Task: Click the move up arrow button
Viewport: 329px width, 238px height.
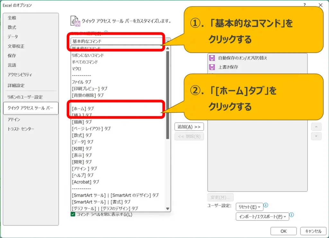Action: [x=316, y=127]
